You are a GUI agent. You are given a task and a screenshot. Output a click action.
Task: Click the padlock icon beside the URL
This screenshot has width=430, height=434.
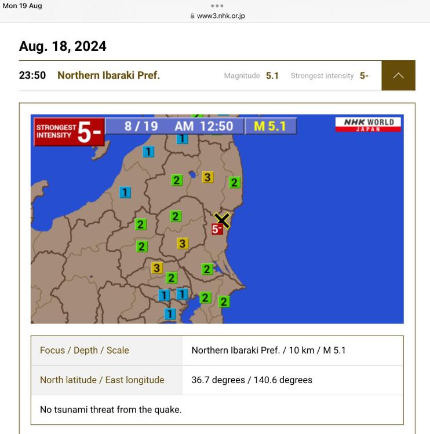192,16
